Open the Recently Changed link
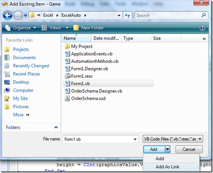The image size is (213, 173). [31, 66]
